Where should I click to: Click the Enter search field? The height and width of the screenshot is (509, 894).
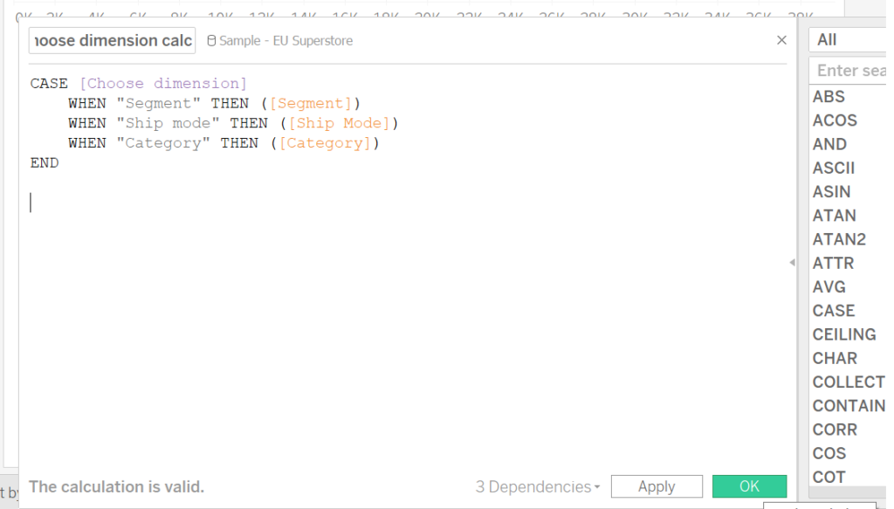(851, 70)
